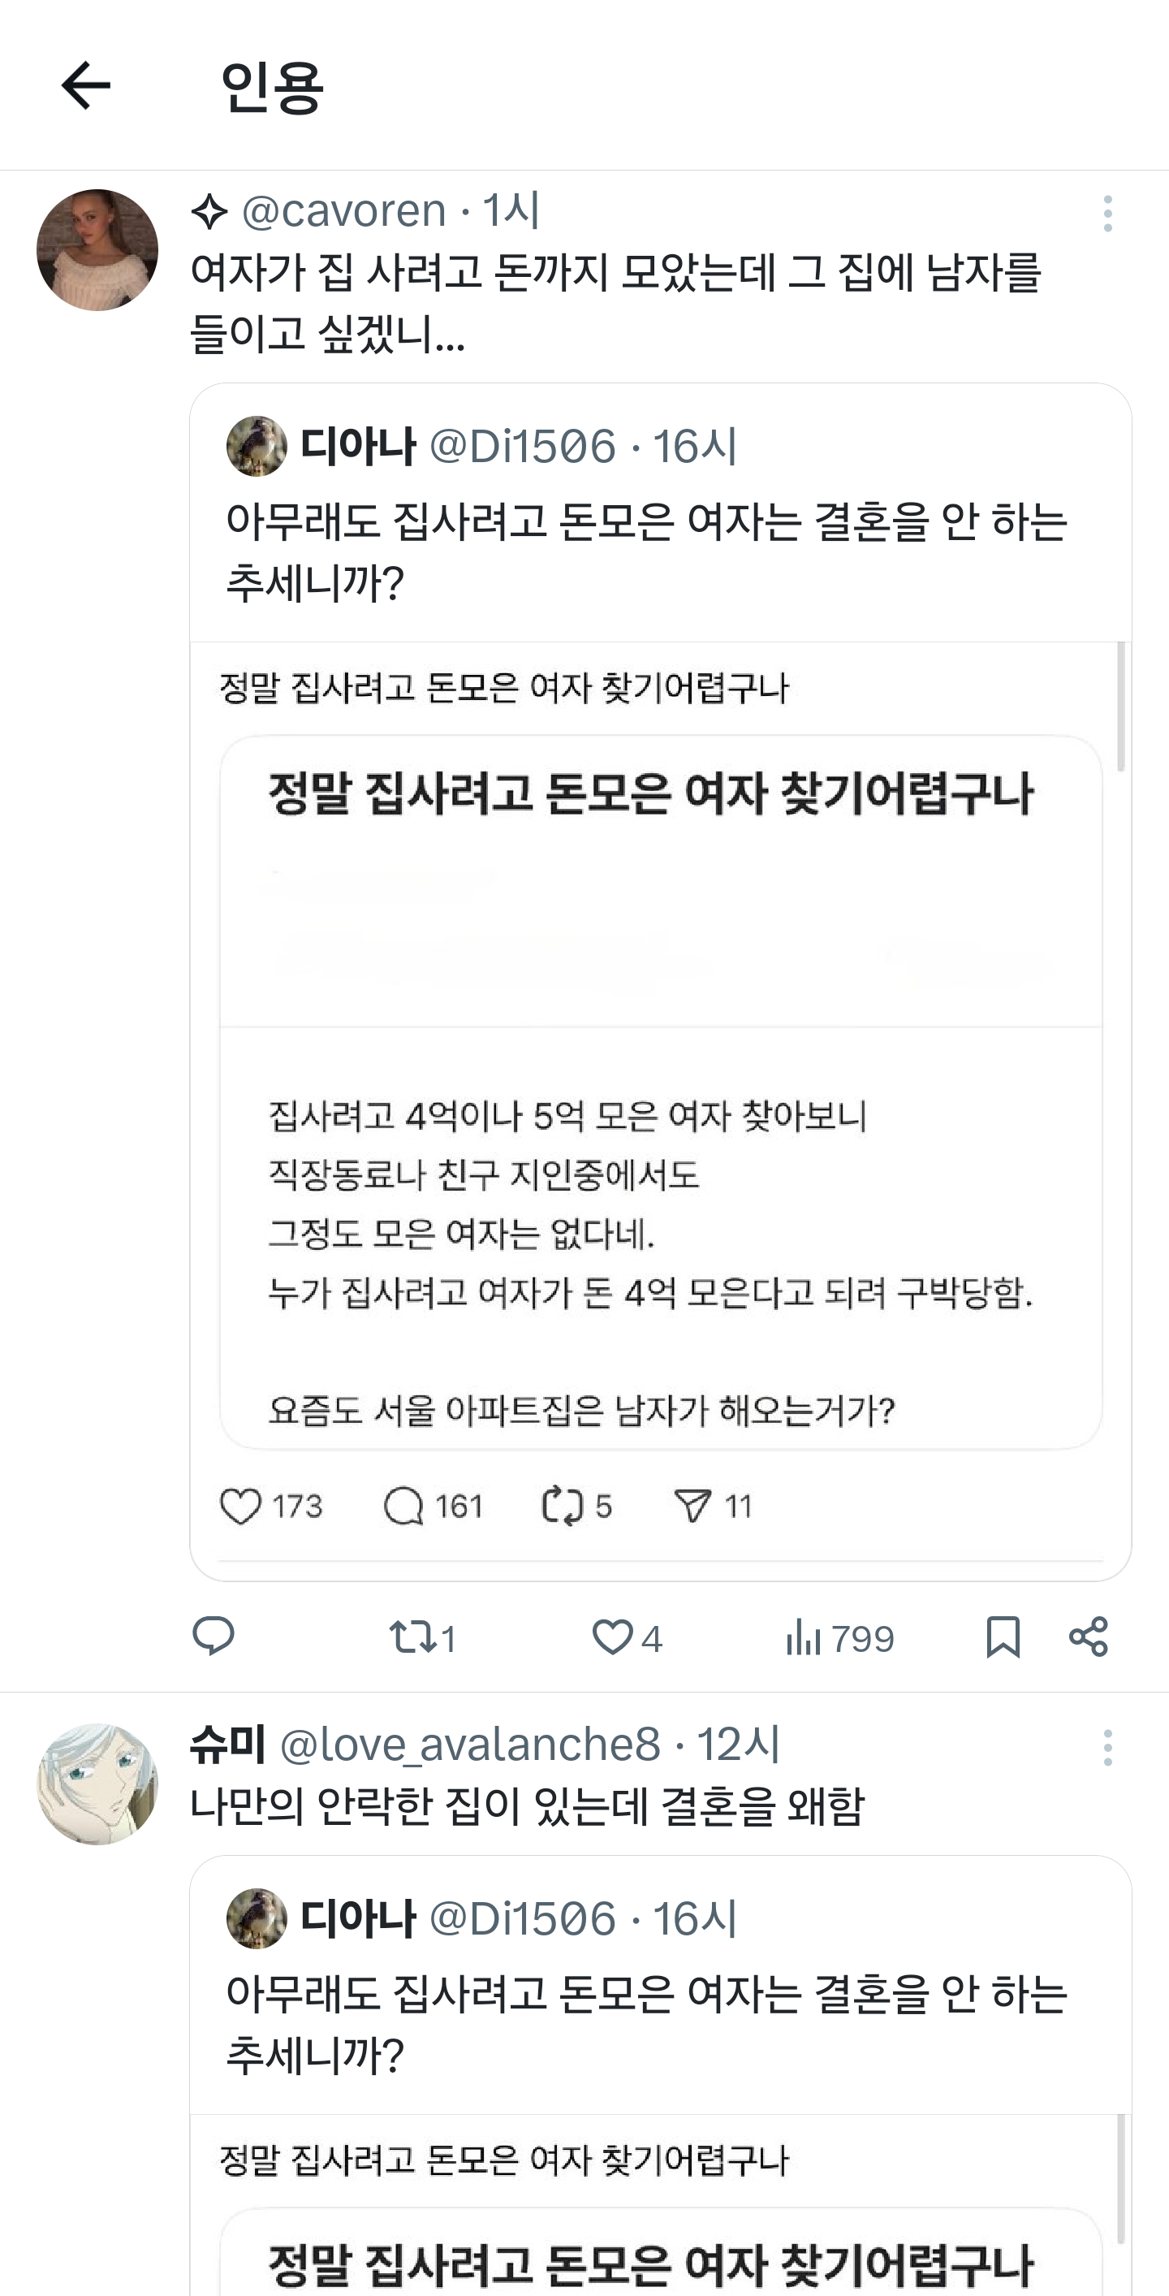This screenshot has width=1169, height=2296.
Task: Open more options for 슈미 post
Action: [1107, 1748]
